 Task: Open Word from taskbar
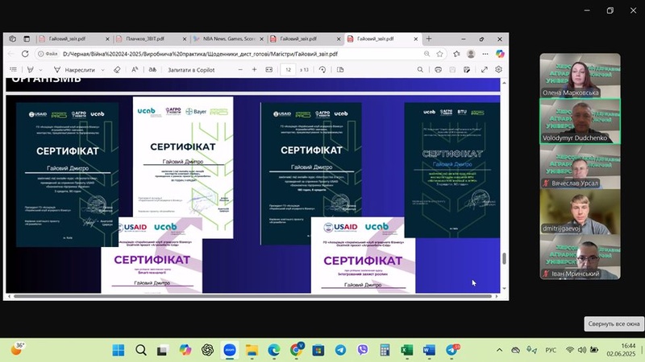point(429,350)
